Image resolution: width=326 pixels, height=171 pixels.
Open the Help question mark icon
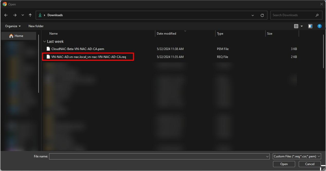point(319,26)
